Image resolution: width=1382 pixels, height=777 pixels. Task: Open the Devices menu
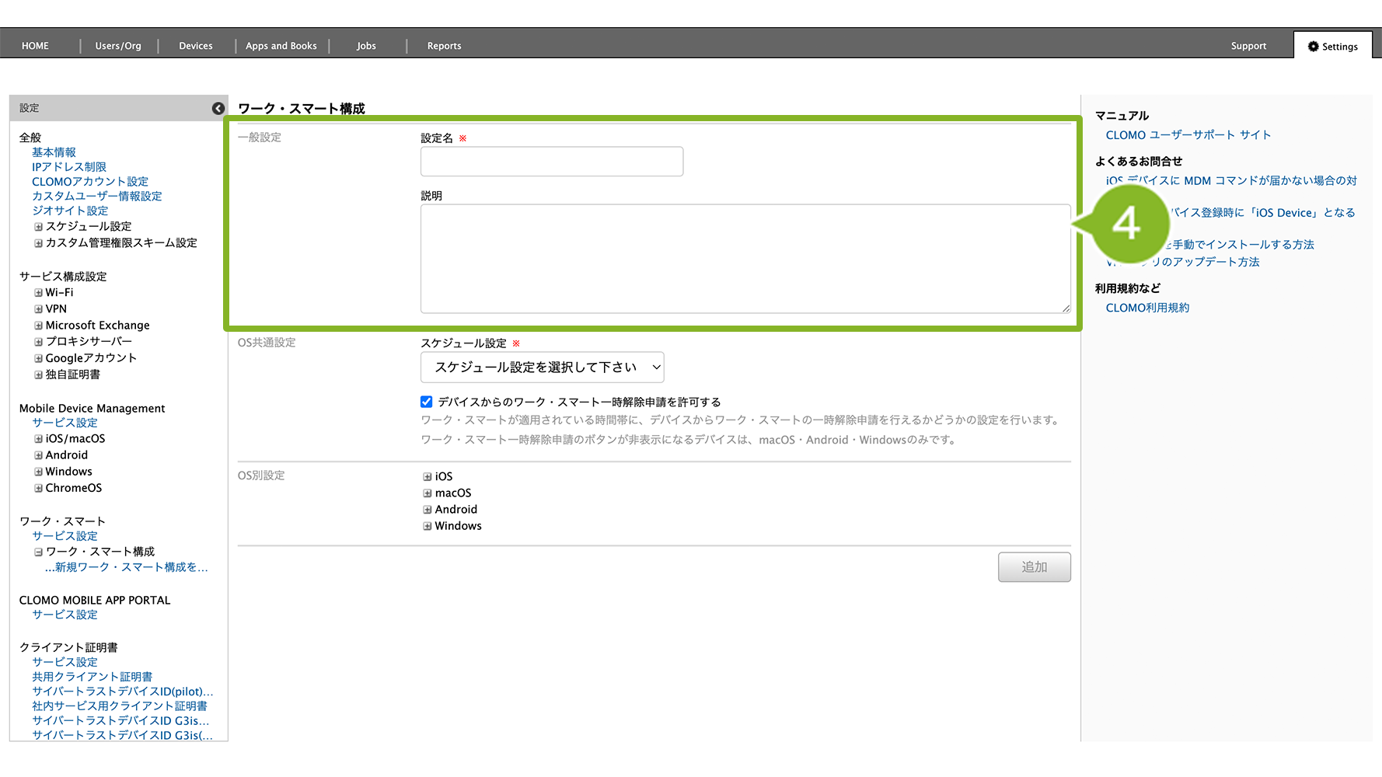(x=196, y=46)
